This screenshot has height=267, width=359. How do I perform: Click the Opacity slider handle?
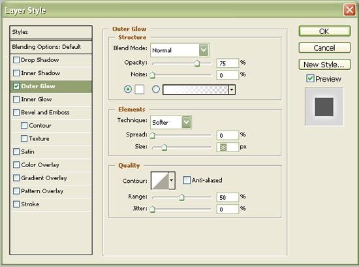(x=197, y=63)
